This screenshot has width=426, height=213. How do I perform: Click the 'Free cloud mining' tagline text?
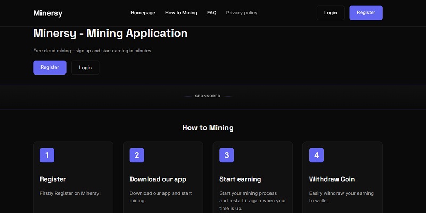pyautogui.click(x=93, y=51)
